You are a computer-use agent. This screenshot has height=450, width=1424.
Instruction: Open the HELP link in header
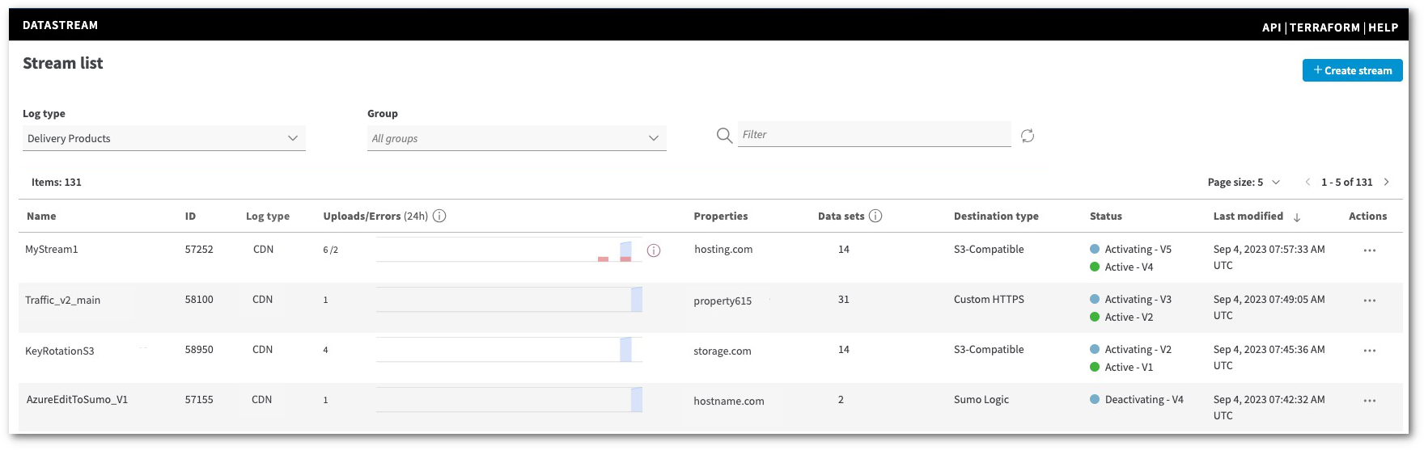[x=1384, y=27]
